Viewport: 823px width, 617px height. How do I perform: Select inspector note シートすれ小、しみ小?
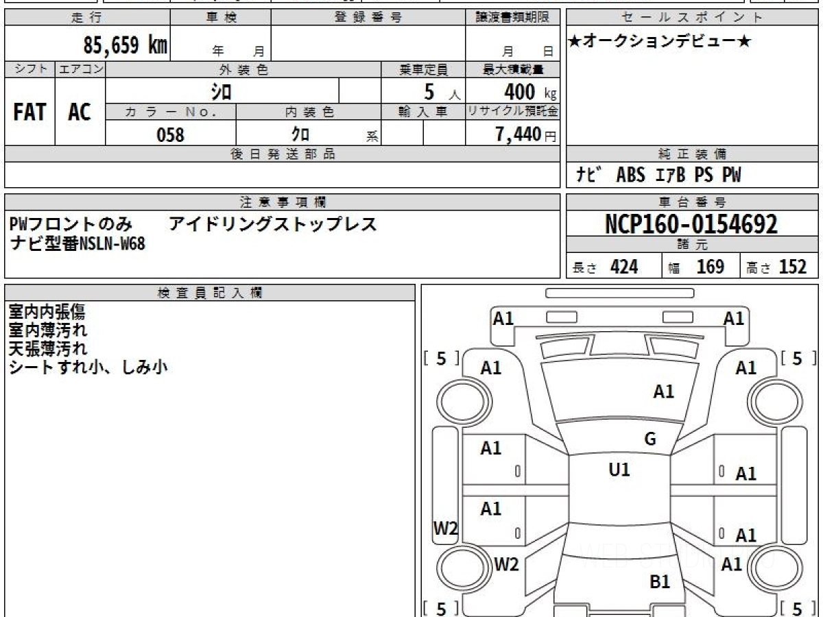click(x=88, y=367)
